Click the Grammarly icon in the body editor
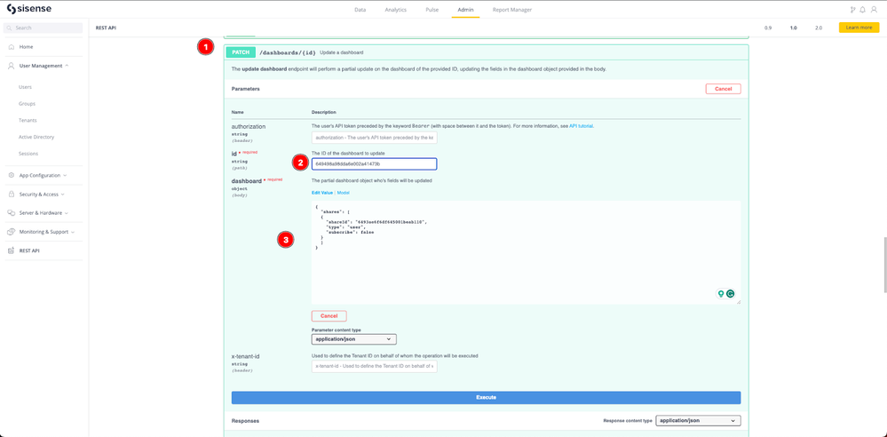Screen dimensions: 887x437 (x=731, y=294)
